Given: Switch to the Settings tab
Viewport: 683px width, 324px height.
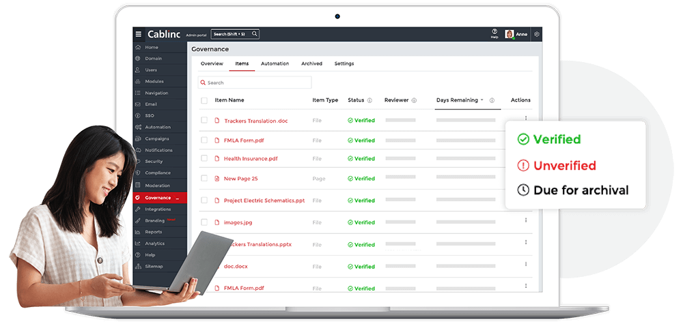Looking at the screenshot, I should point(344,63).
